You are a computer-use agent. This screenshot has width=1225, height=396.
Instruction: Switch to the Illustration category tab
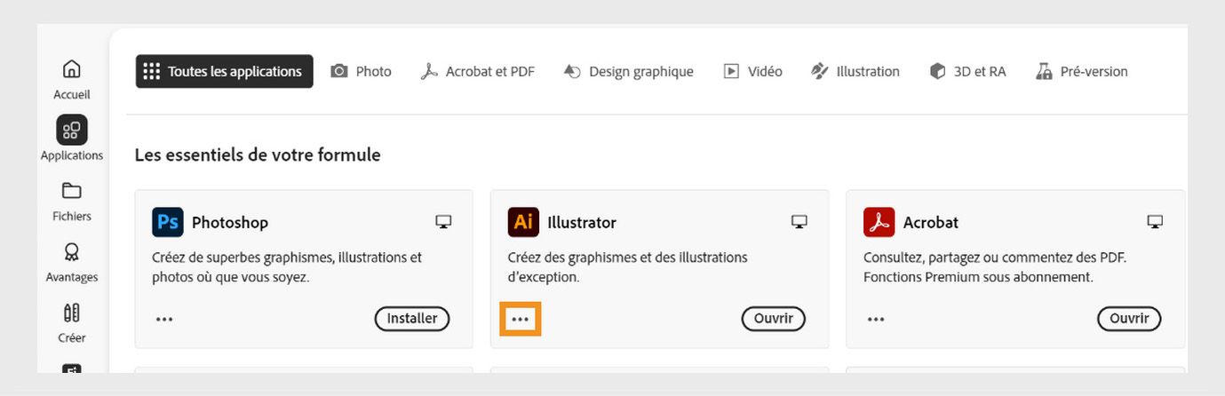[x=855, y=71]
